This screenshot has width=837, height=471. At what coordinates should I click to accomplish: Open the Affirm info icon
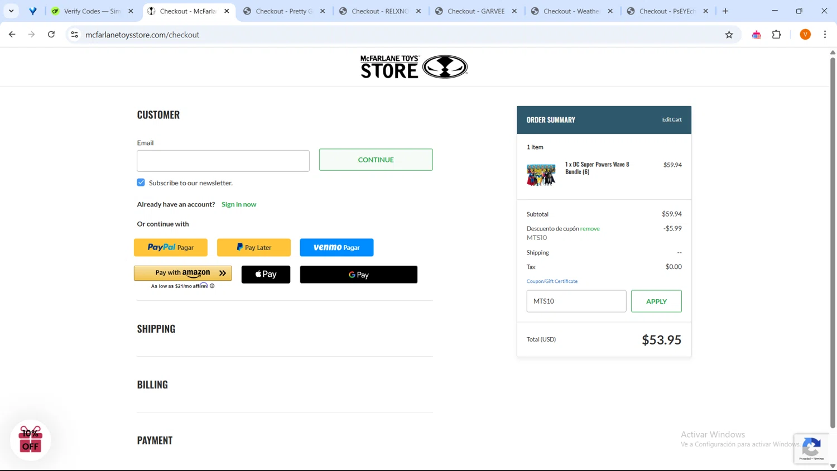click(212, 286)
